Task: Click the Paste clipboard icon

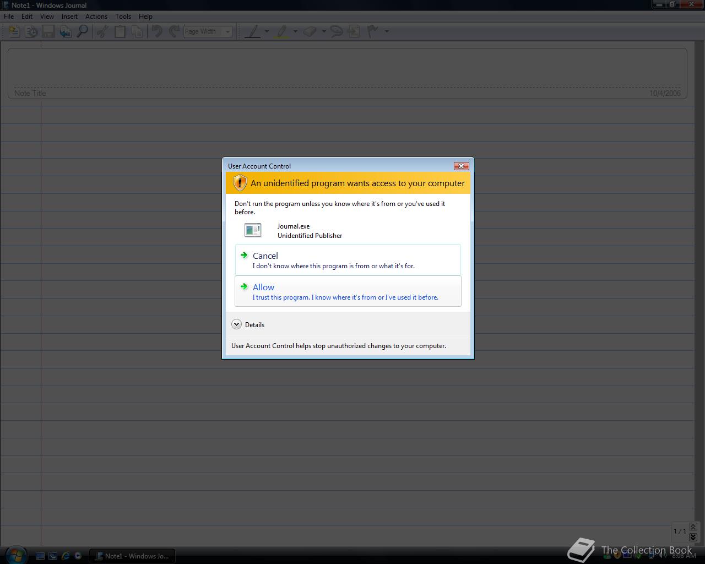Action: (120, 31)
